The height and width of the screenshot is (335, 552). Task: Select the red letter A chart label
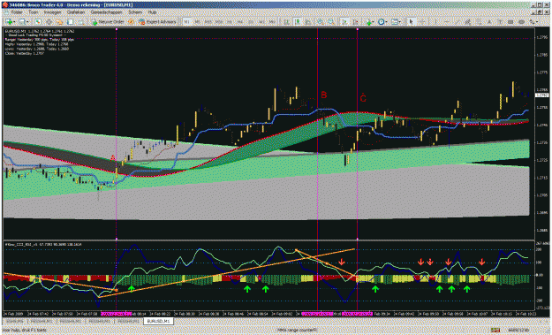(x=113, y=158)
